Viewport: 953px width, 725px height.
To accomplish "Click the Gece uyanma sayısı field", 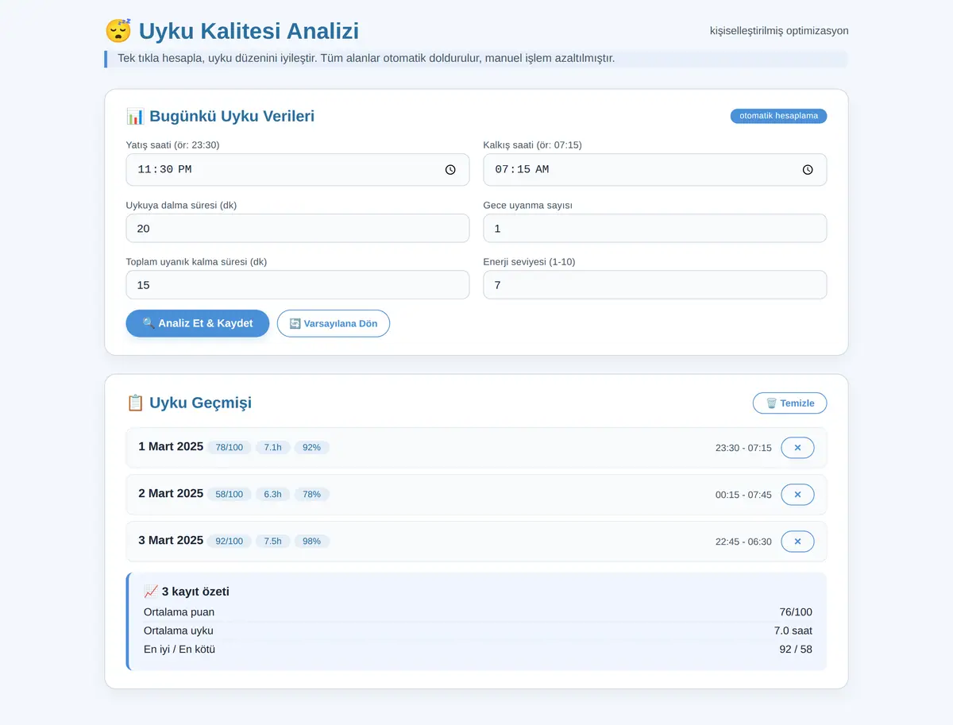I will pyautogui.click(x=655, y=229).
